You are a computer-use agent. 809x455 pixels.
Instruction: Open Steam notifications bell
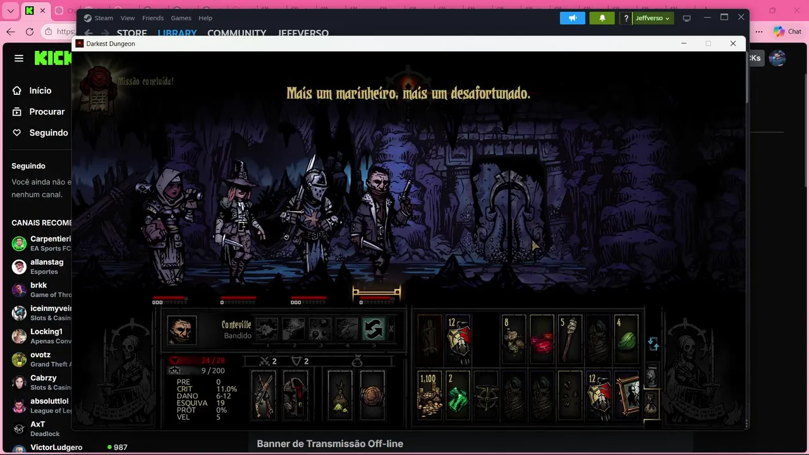tap(602, 18)
